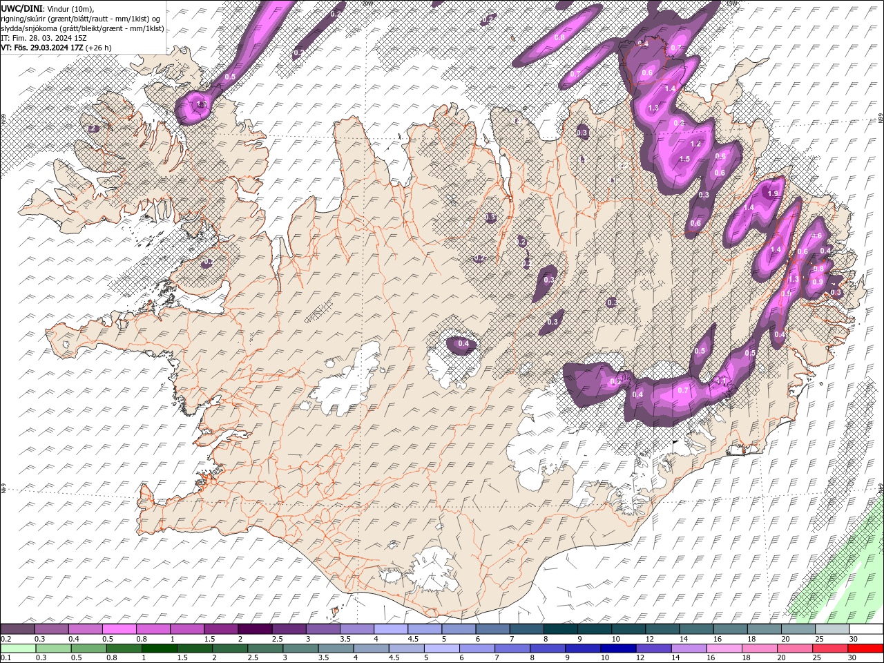Select the white swatch labeled 30 in the upper row
The height and width of the screenshot is (663, 884).
pyautogui.click(x=866, y=629)
